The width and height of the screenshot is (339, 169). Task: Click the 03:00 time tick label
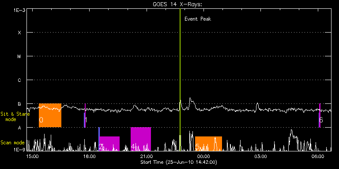261,156
